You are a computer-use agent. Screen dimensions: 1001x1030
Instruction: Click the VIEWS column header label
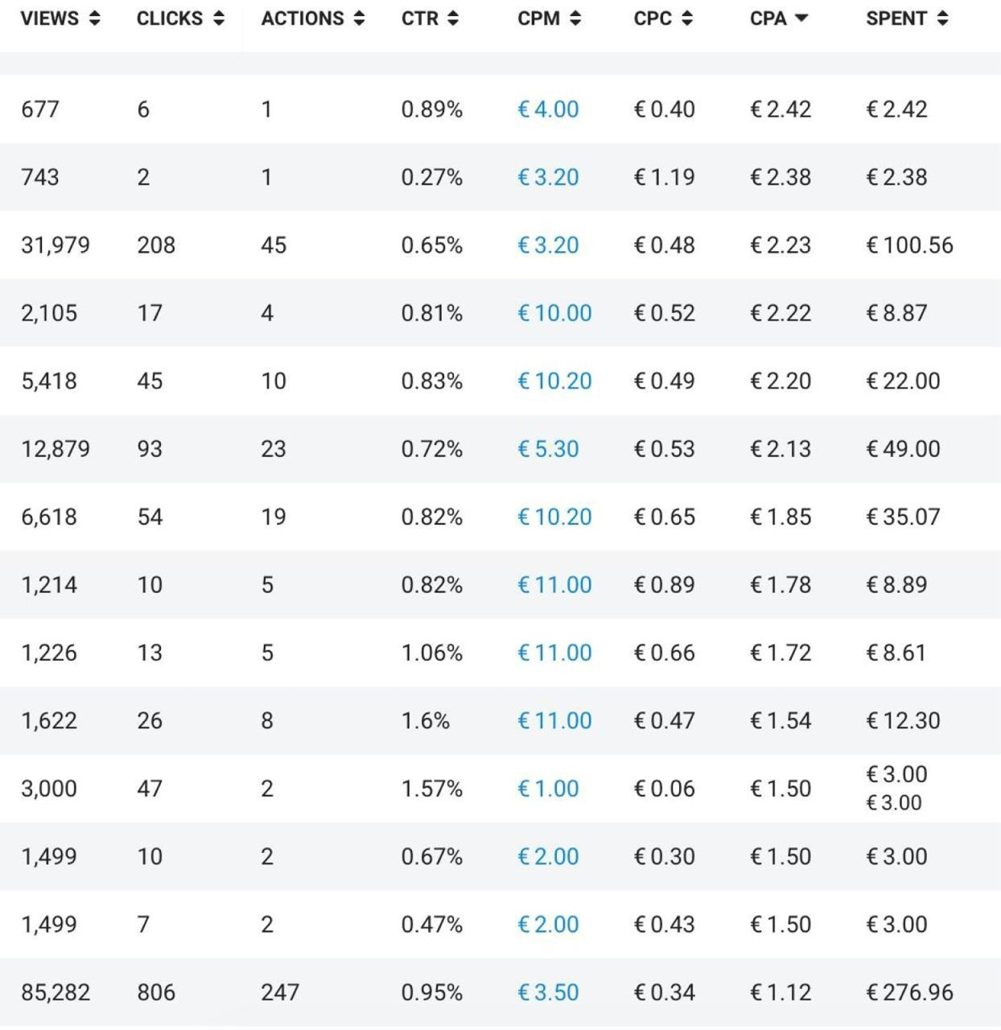[x=50, y=19]
